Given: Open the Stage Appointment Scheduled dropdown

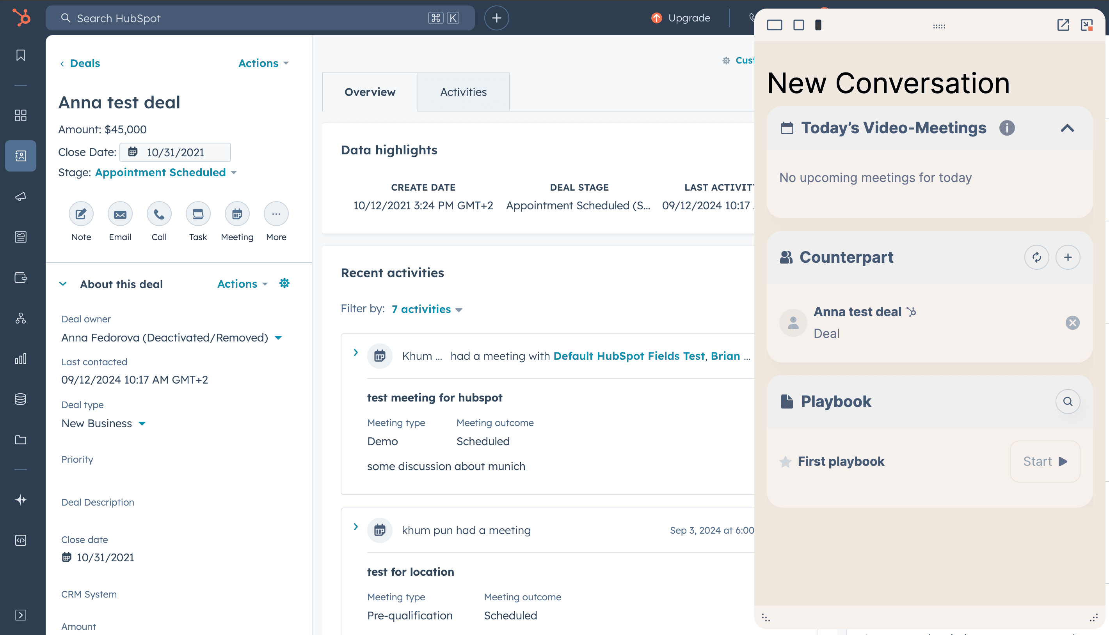Looking at the screenshot, I should point(166,172).
